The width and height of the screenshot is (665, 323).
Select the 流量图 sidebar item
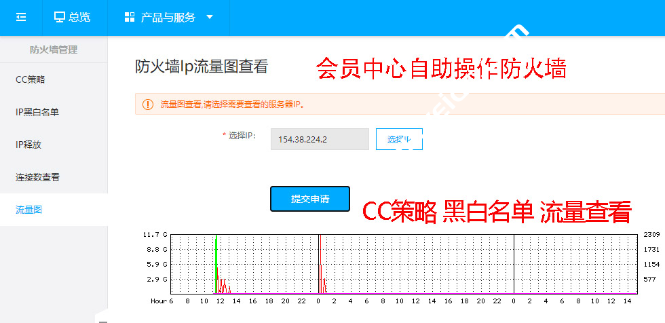29,210
